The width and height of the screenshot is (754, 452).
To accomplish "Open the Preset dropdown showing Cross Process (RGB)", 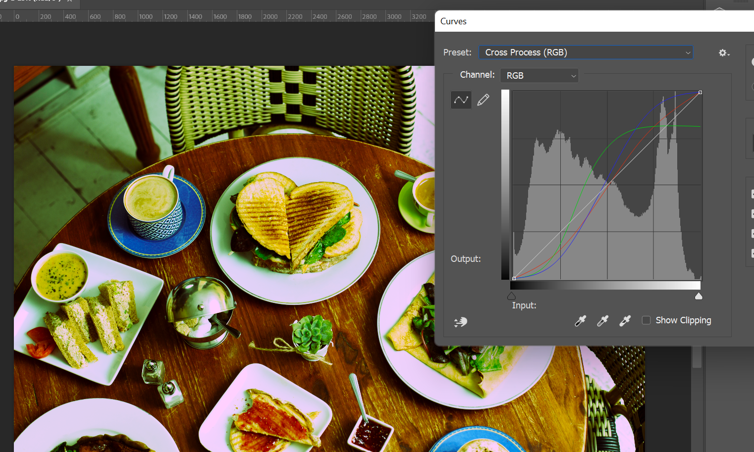I will (x=586, y=52).
